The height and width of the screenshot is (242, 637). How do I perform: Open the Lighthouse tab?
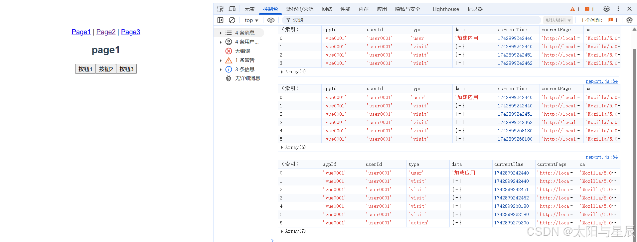[x=446, y=9]
